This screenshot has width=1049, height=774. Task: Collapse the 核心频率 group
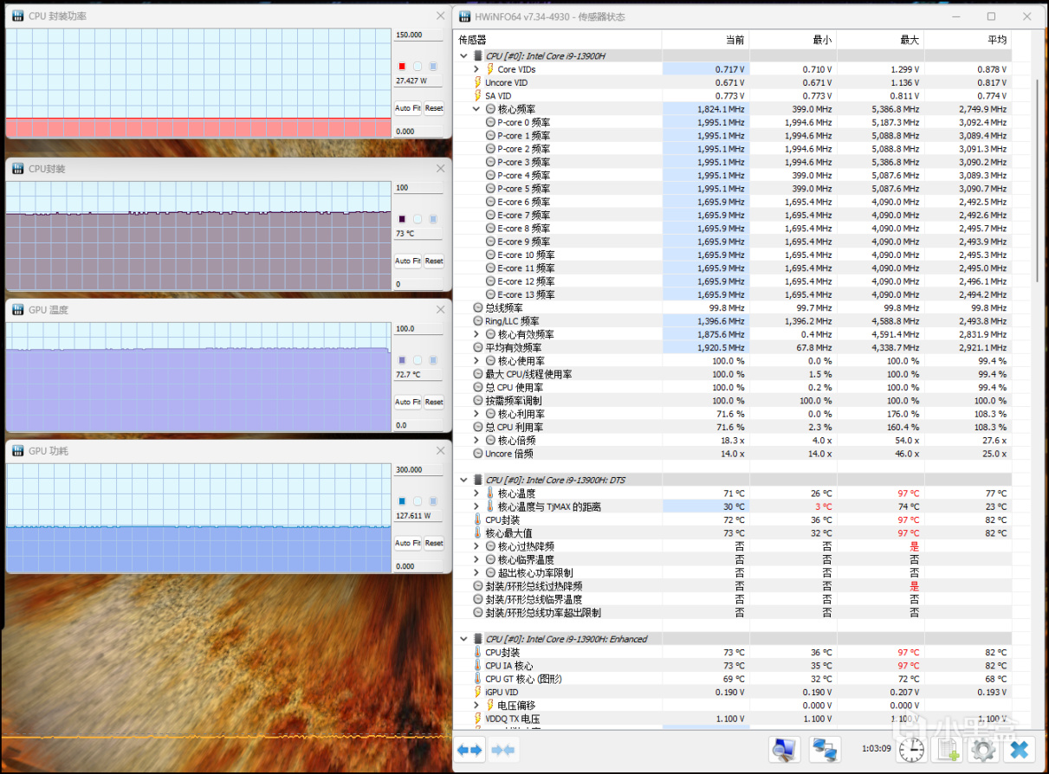coord(476,109)
